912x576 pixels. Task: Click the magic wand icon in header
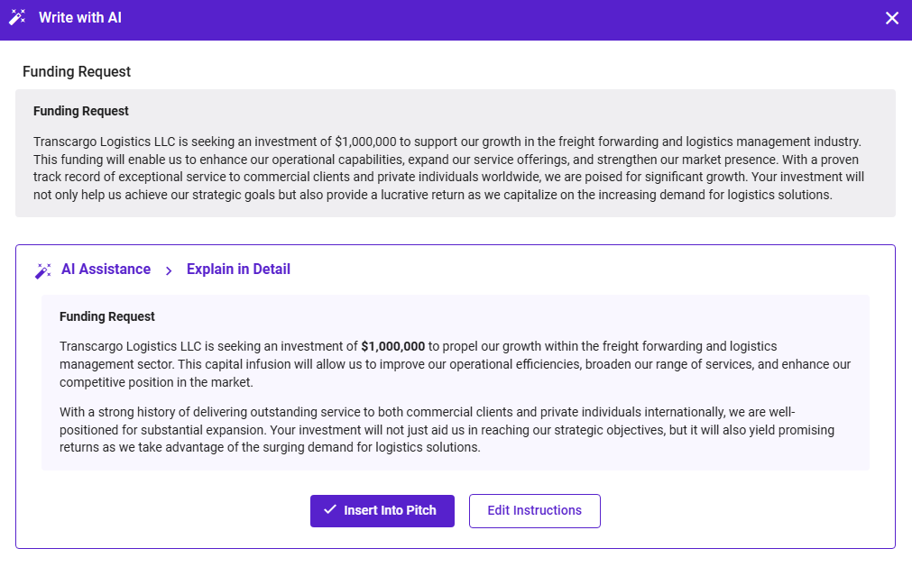(17, 17)
